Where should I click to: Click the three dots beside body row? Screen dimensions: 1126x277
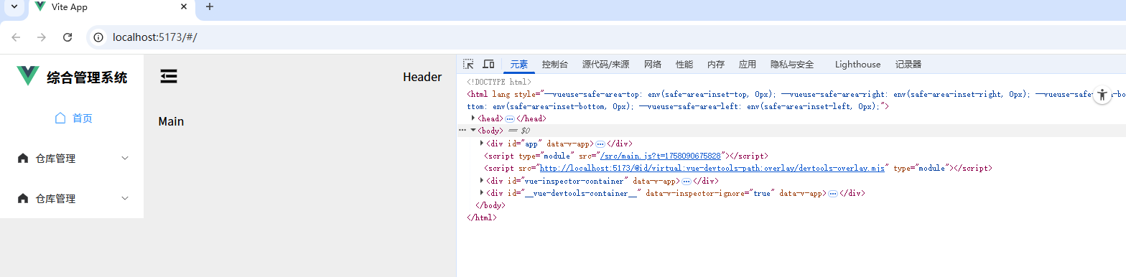point(462,131)
